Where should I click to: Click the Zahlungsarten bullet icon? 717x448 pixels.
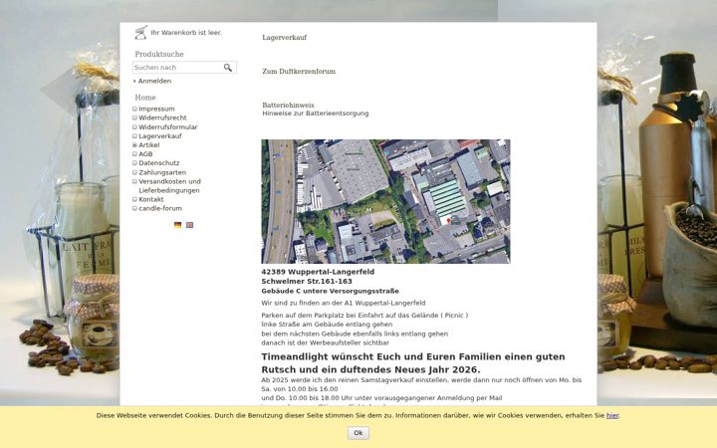pos(134,172)
